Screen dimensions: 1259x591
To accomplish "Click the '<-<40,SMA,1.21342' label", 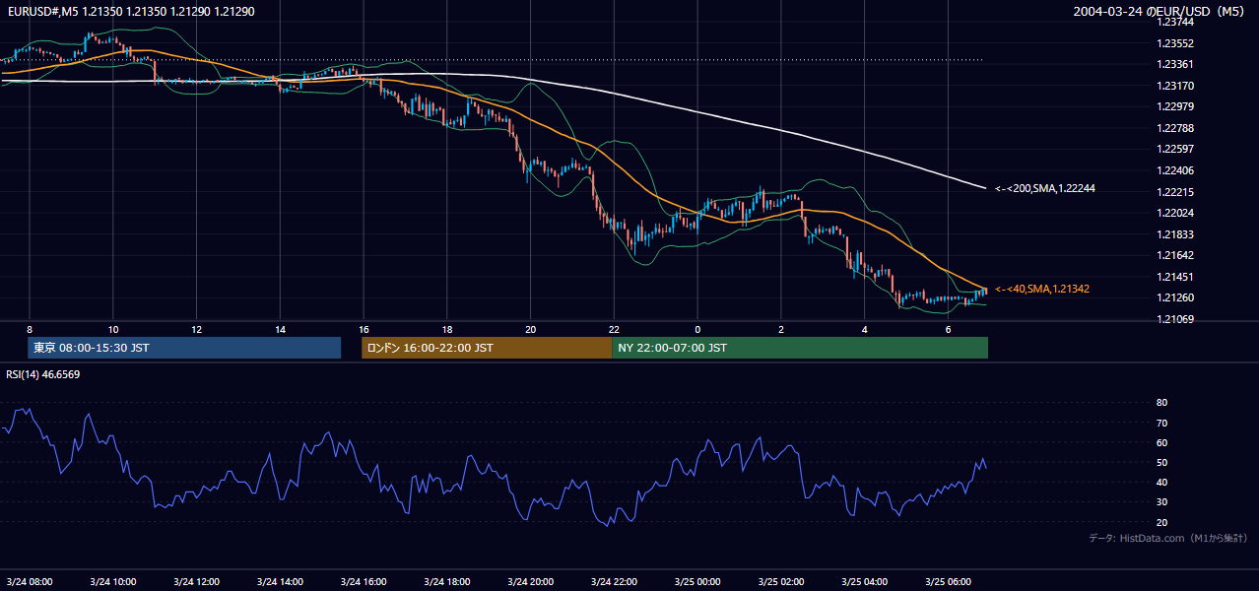I will (1041, 289).
